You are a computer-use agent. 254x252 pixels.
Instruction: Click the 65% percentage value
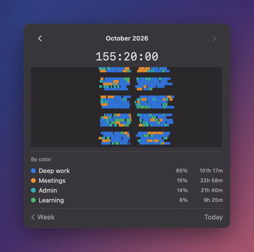point(182,171)
